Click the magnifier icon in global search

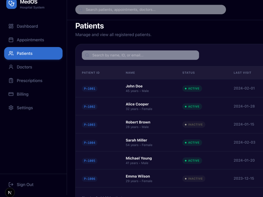point(81,9)
